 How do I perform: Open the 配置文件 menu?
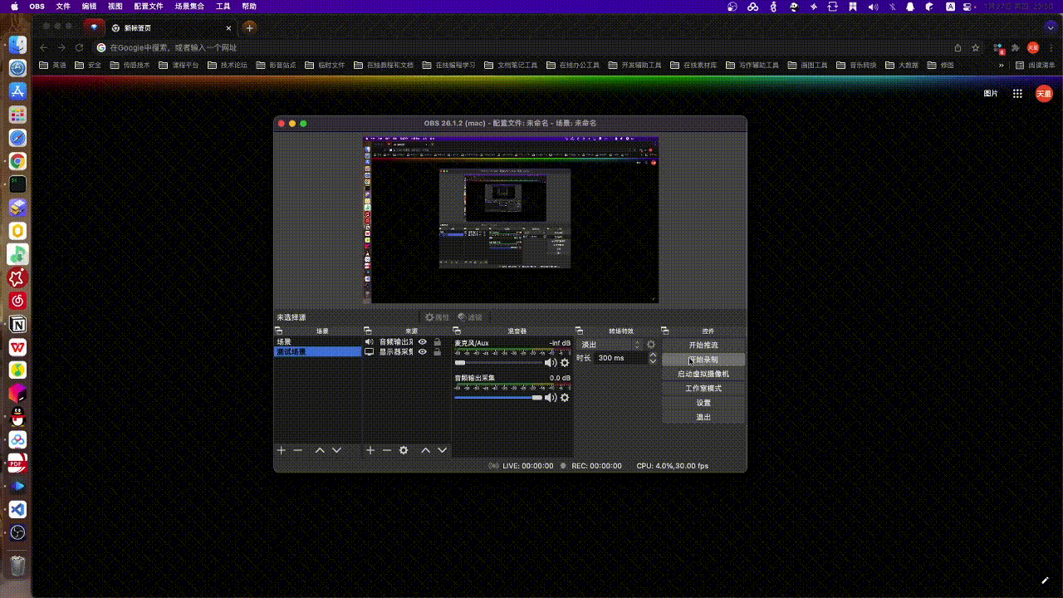pos(149,6)
